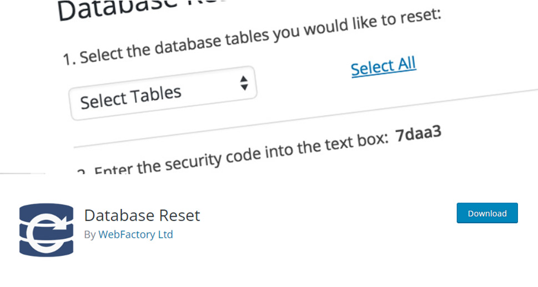The width and height of the screenshot is (538, 287).
Task: Click the circular refresh arrow inside the logo
Action: click(47, 232)
